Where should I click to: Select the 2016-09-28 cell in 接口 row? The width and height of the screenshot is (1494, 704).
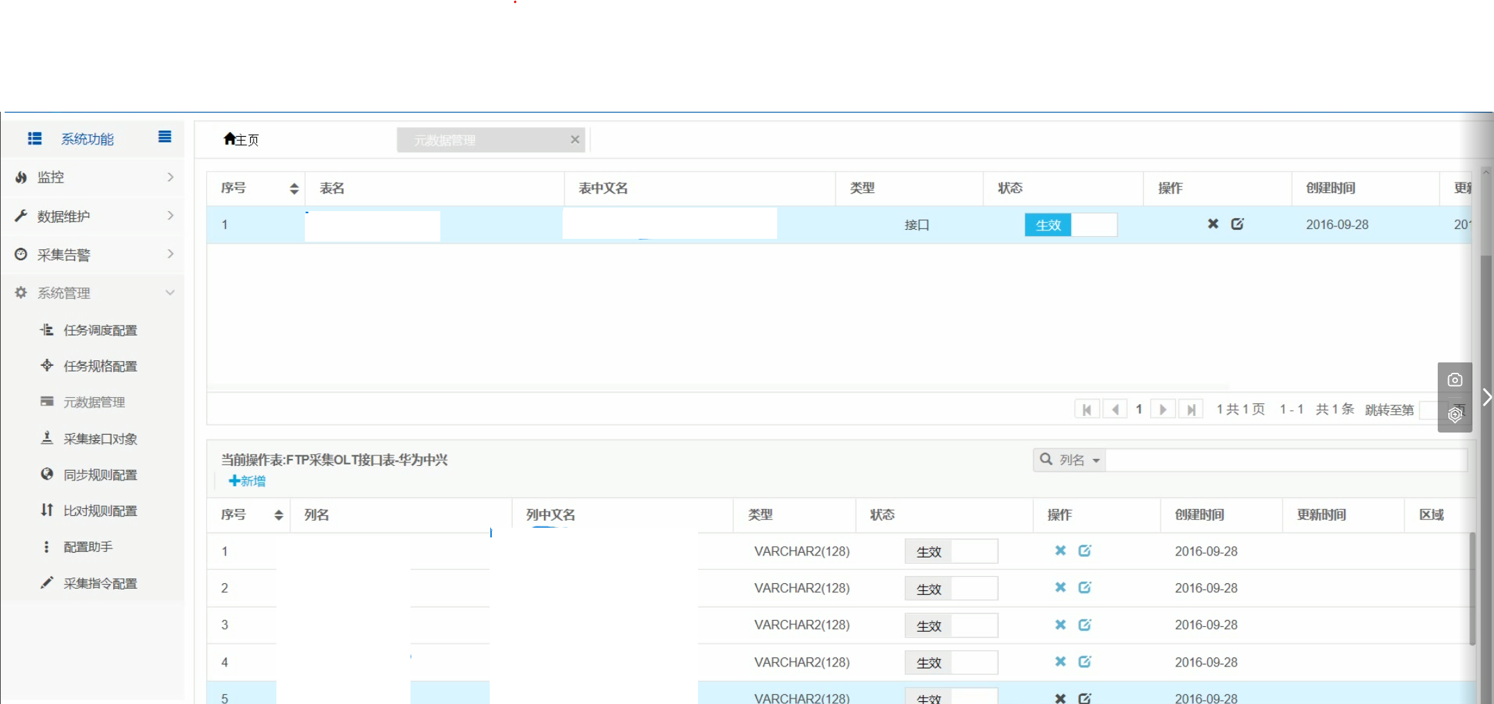[1337, 224]
